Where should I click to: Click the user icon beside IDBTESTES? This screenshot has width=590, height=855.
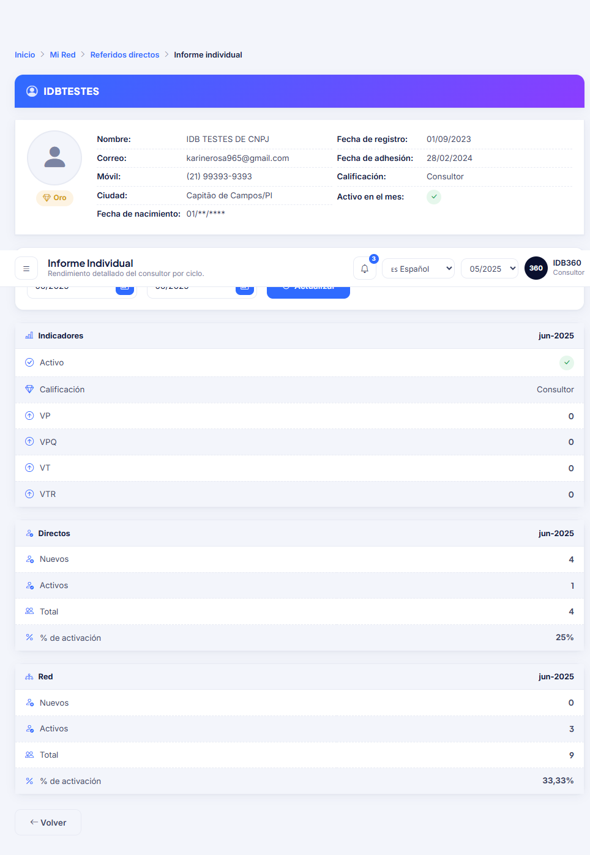[x=32, y=91]
